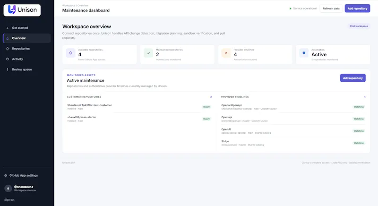The height and width of the screenshot is (206, 378).
Task: Click the Available repositories count 4
Action: [x=80, y=55]
